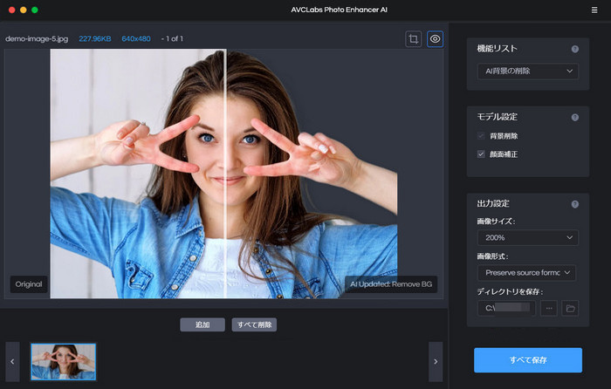Open the 200% image size dropdown
The height and width of the screenshot is (389, 611).
click(527, 237)
